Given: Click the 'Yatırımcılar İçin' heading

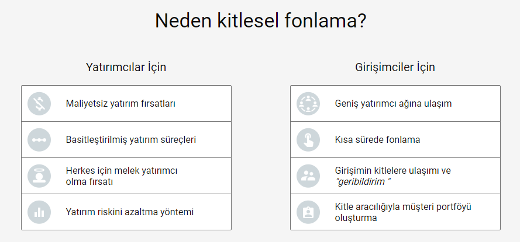Looking at the screenshot, I should tap(126, 67).
